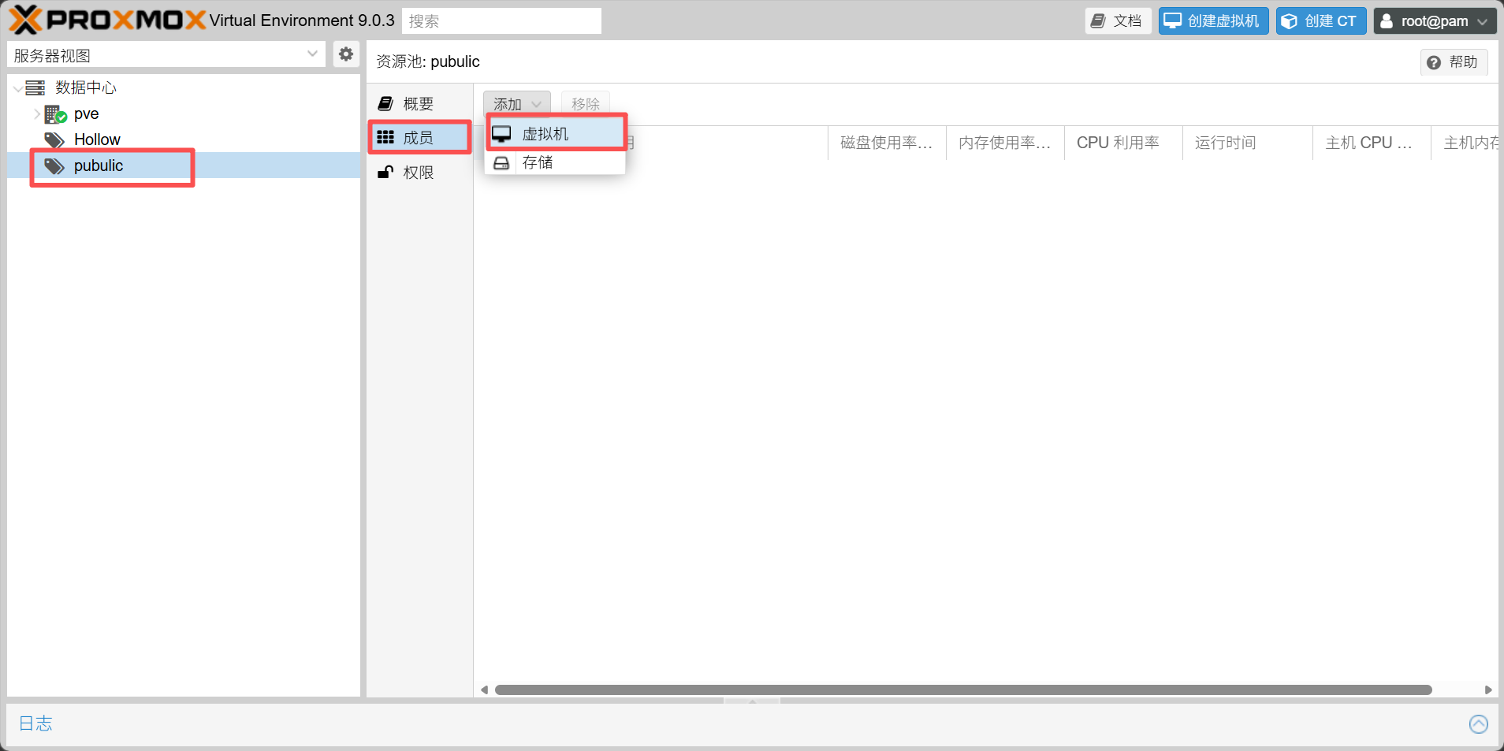Image resolution: width=1504 pixels, height=751 pixels.
Task: Open the root@pam user menu
Action: (1434, 21)
